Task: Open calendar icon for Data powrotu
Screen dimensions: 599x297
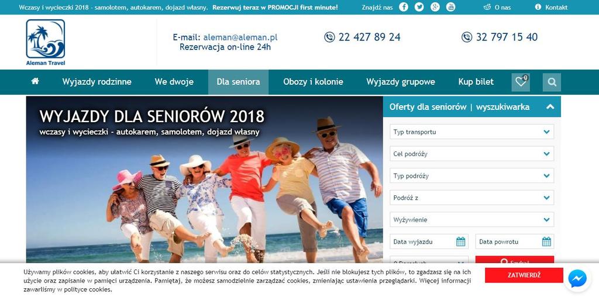Action: [546, 241]
